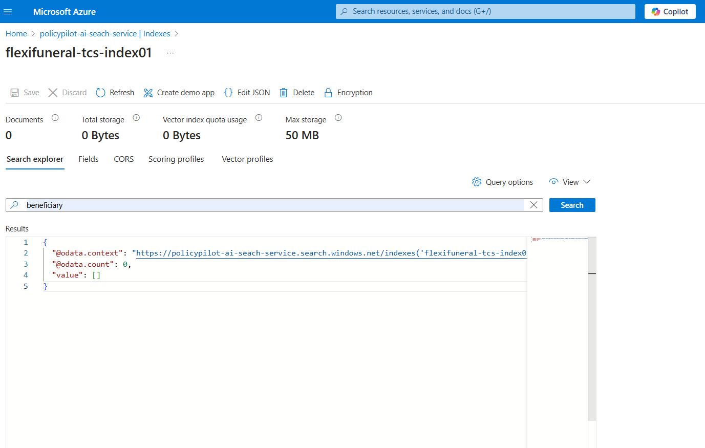The width and height of the screenshot is (705, 448).
Task: Click the magnifier icon in query box
Action: click(15, 205)
